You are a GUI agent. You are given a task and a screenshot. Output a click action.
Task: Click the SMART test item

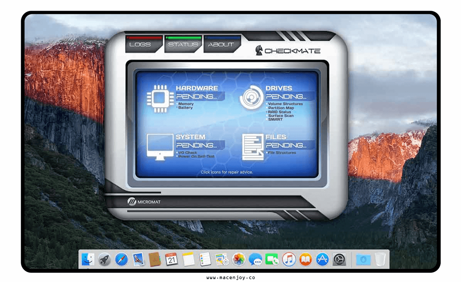275,119
